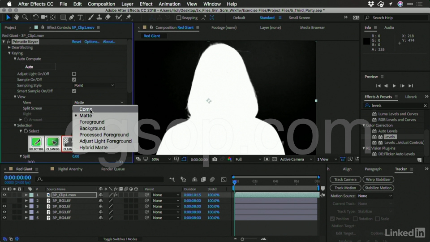Open the Composition menu
The height and width of the screenshot is (242, 430).
tap(101, 4)
